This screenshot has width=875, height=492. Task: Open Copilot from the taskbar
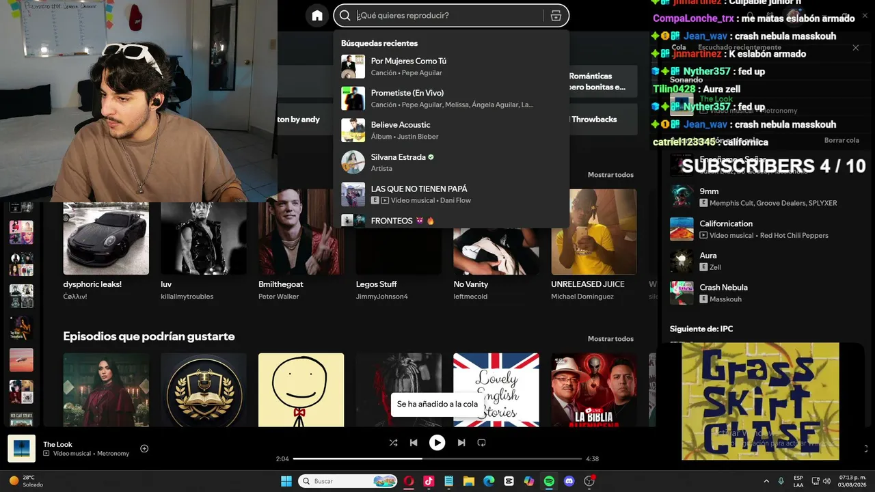529,481
